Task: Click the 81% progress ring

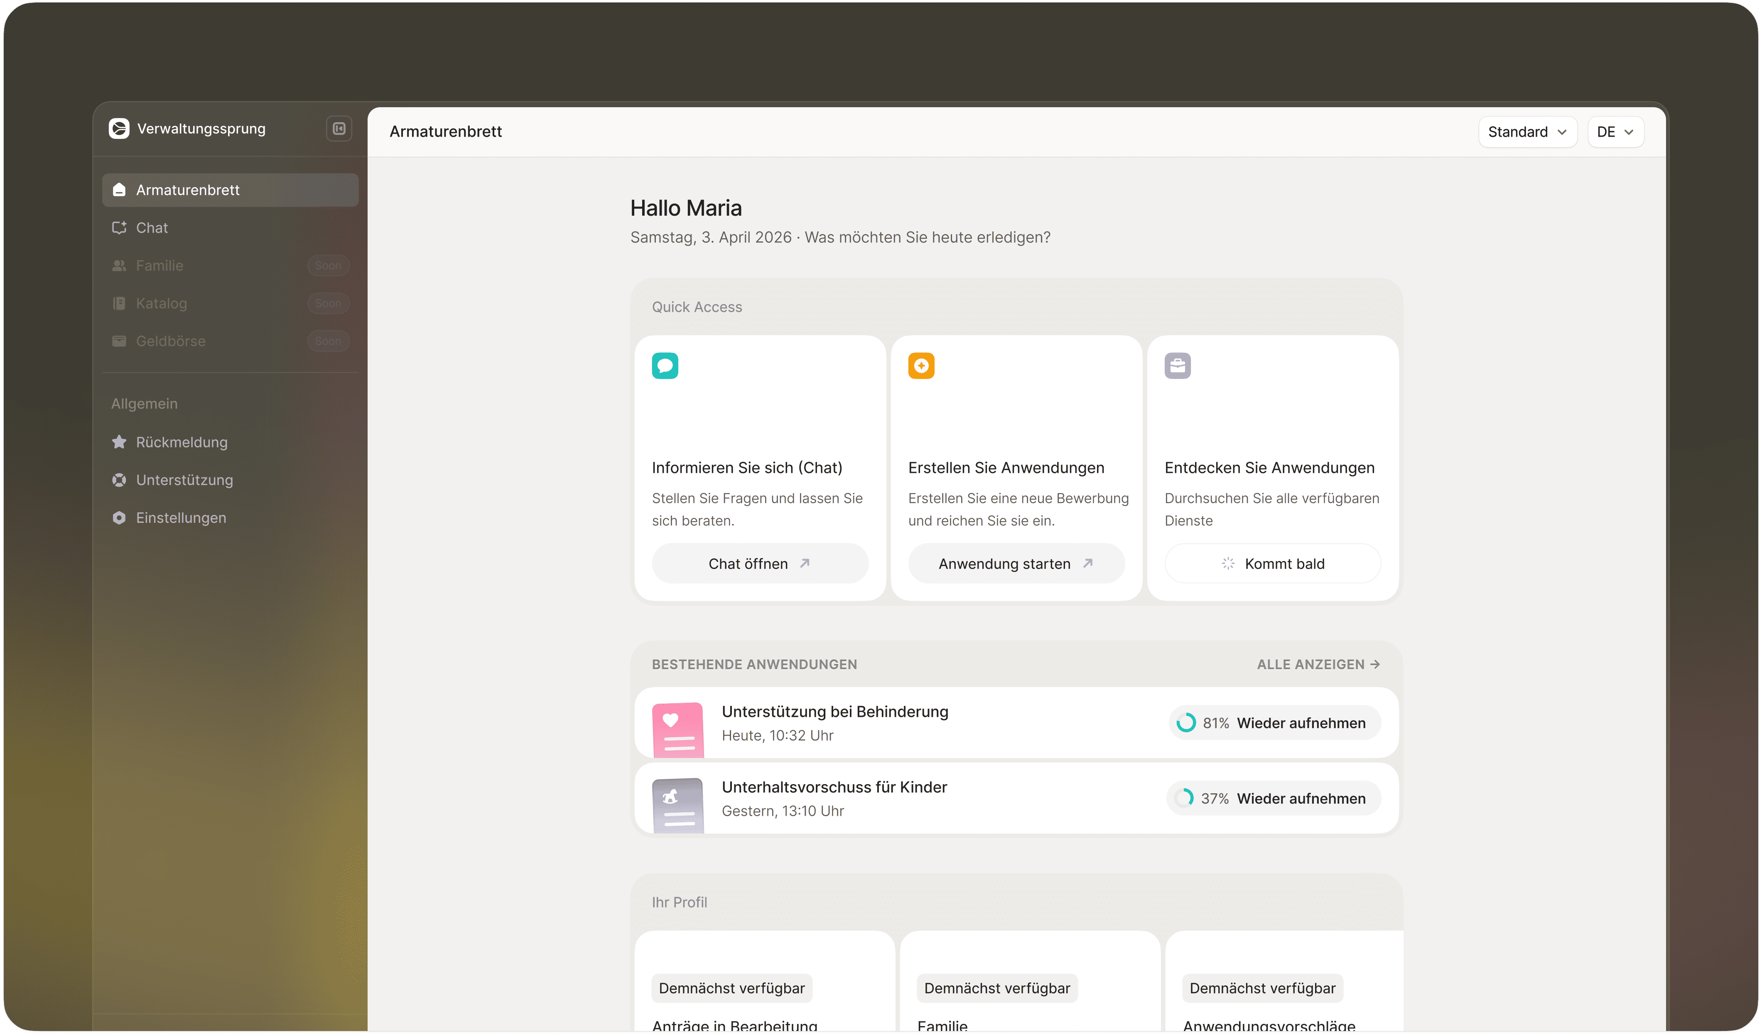Action: tap(1187, 722)
